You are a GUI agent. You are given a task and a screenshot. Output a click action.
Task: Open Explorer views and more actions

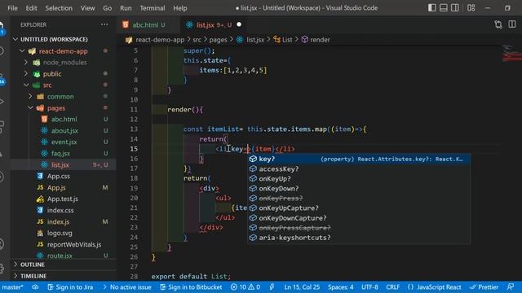pyautogui.click(x=104, y=24)
